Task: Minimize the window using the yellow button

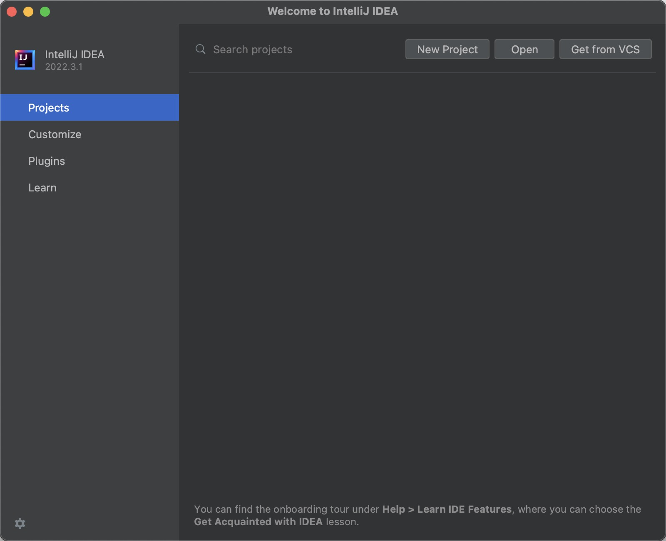Action: pyautogui.click(x=28, y=12)
